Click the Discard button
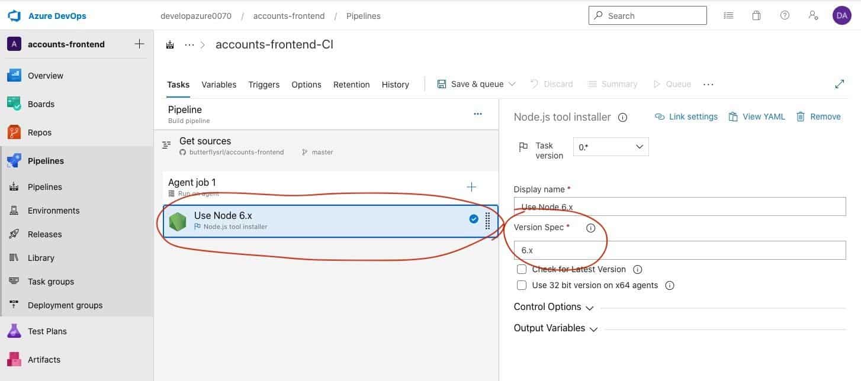 [x=551, y=84]
